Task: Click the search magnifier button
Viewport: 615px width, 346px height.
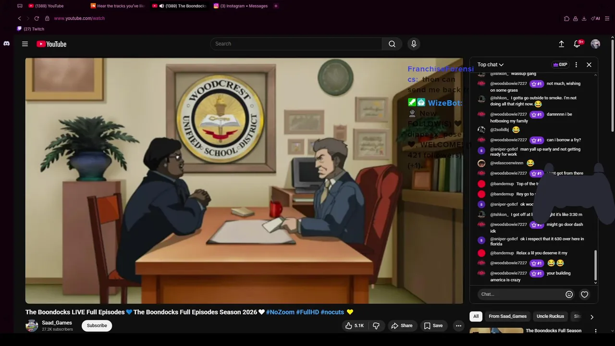Action: tap(392, 44)
